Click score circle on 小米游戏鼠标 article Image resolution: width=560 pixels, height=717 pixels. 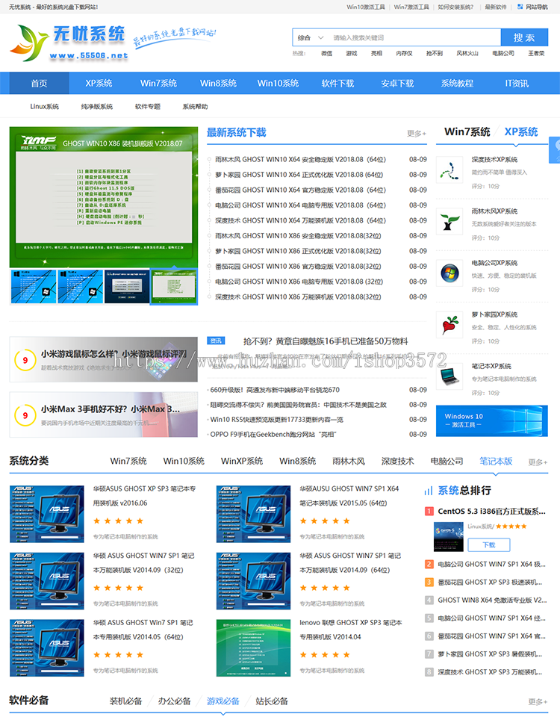pos(25,360)
